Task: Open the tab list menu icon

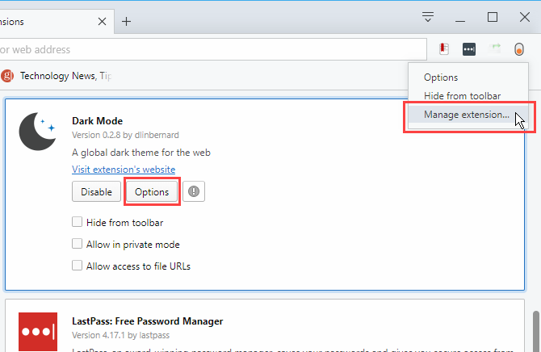Action: (428, 17)
